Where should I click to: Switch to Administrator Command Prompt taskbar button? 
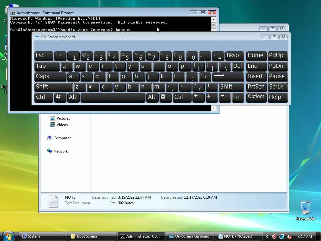141,236
